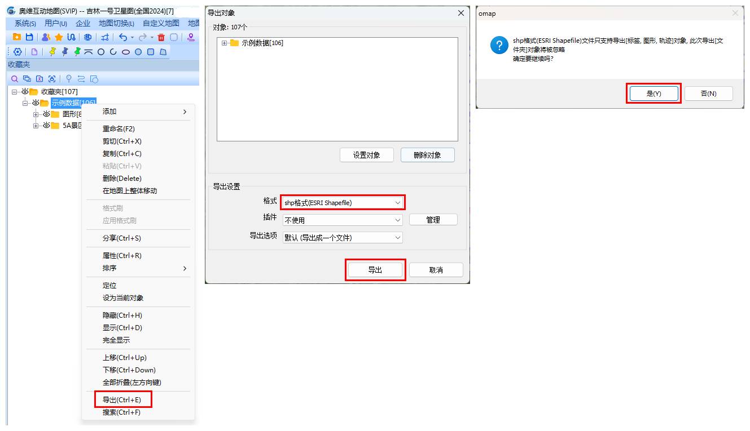
Task: Click the map pin icon in favorites toolbar
Action: pos(69,79)
